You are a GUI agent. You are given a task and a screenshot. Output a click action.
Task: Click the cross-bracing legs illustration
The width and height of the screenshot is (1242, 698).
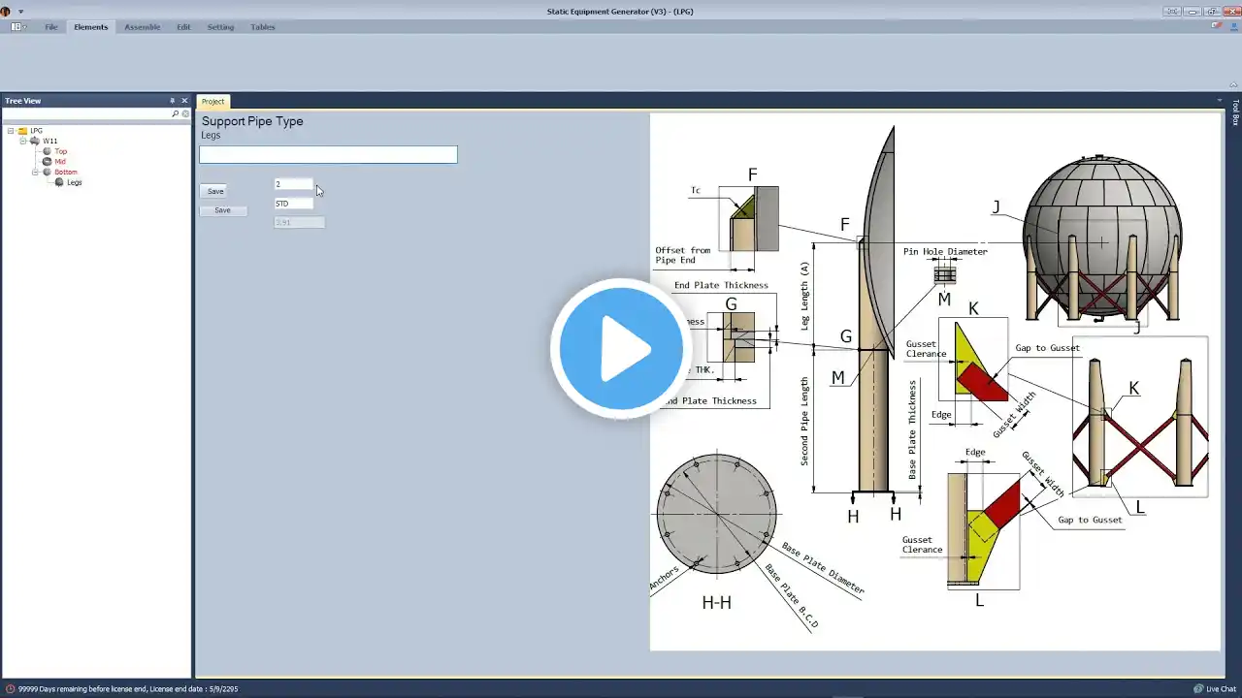(1141, 419)
